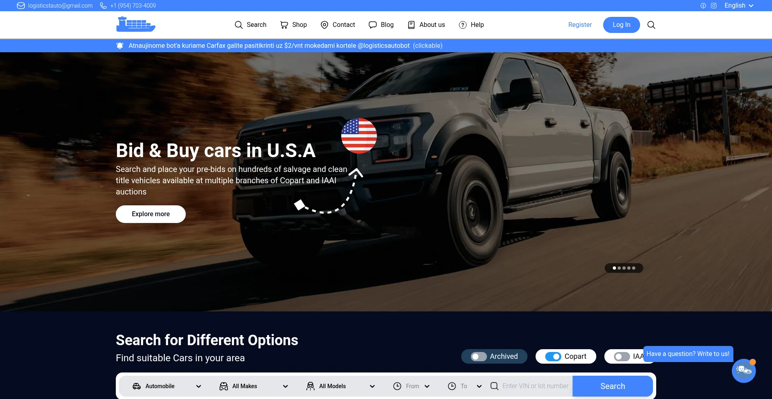Click the notification bell icon in banner
This screenshot has width=772, height=399.
(120, 46)
